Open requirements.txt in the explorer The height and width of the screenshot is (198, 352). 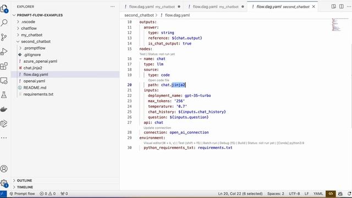click(x=38, y=94)
